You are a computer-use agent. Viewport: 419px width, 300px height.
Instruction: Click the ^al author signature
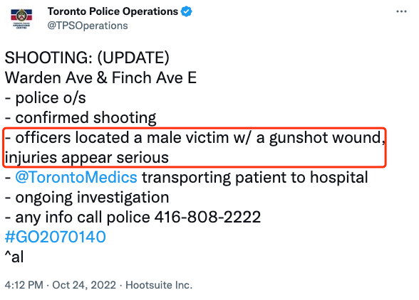14,257
